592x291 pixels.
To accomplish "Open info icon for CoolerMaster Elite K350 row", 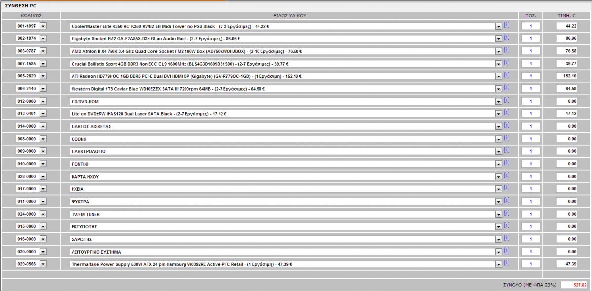I will click(506, 25).
